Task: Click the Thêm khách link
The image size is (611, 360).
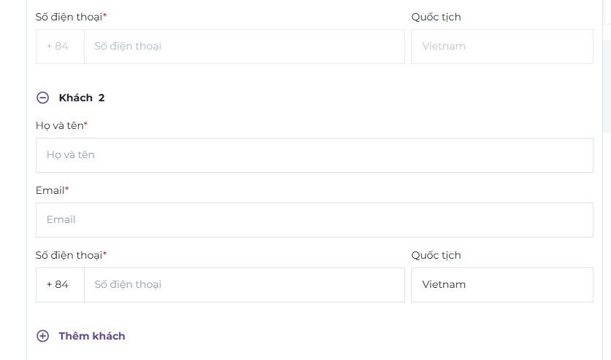Action: click(92, 336)
